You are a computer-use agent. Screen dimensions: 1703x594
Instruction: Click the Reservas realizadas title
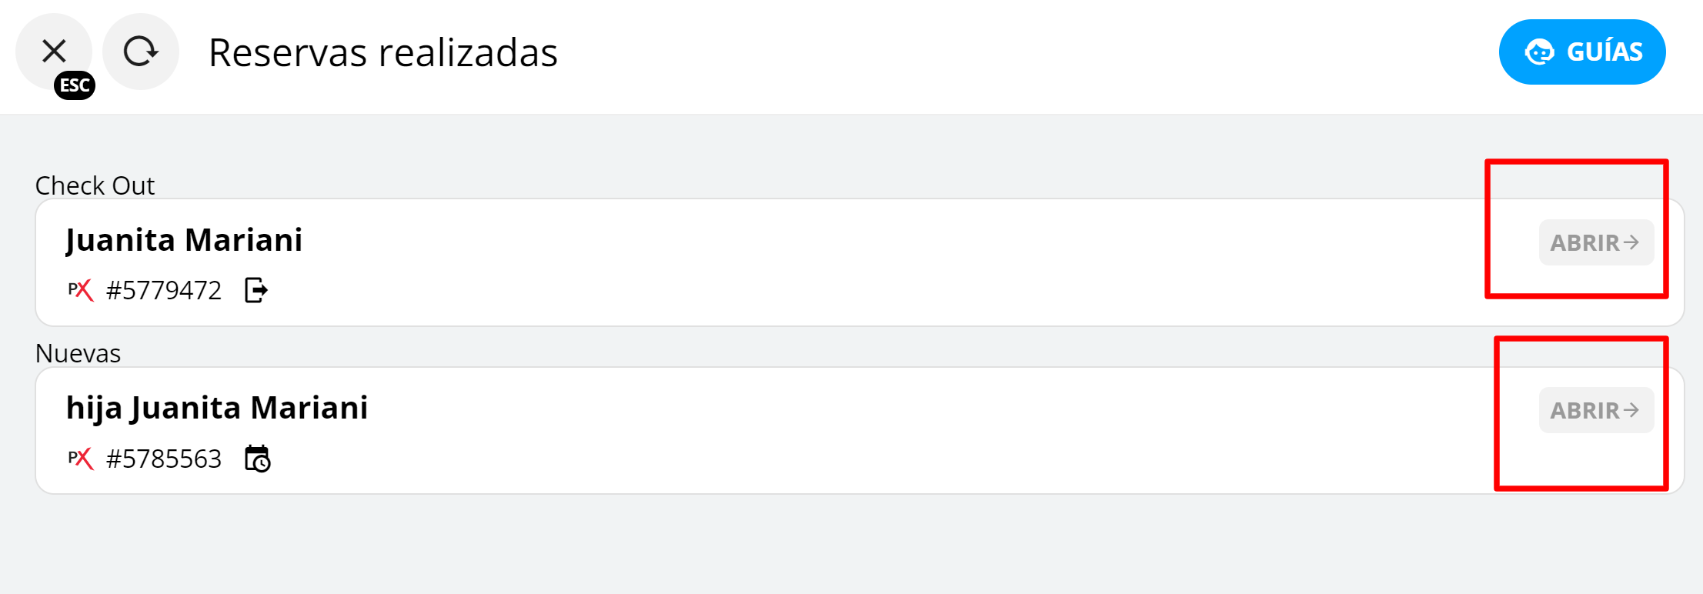tap(382, 52)
